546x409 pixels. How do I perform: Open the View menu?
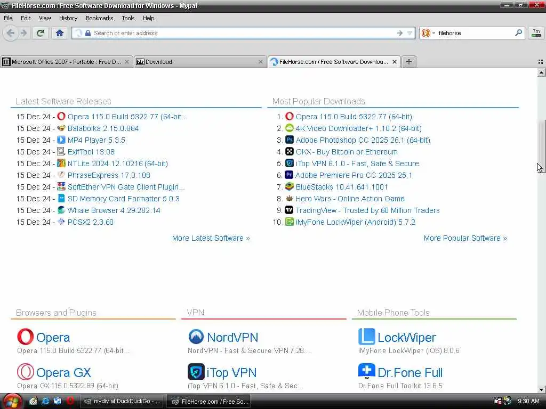[45, 18]
